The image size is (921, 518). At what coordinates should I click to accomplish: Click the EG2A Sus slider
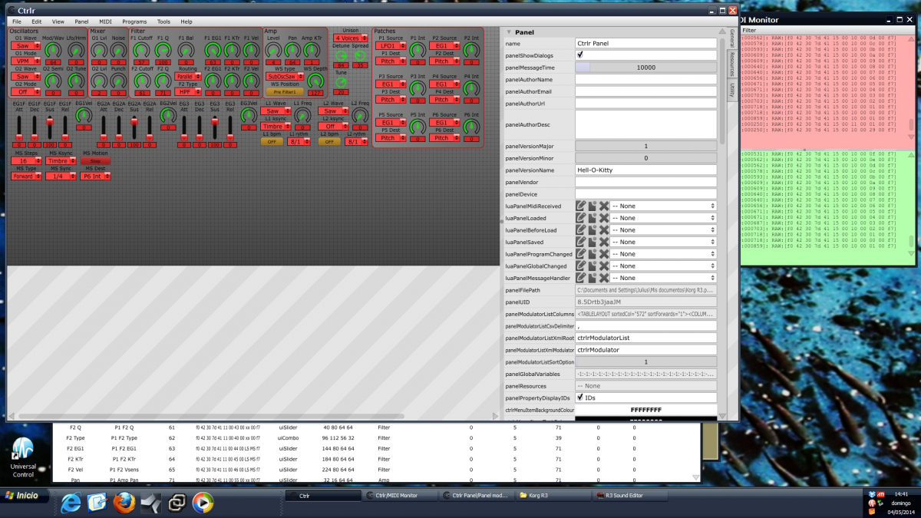[134, 127]
